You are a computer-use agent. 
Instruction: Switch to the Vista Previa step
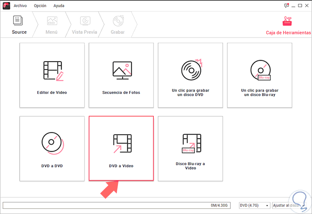85,25
